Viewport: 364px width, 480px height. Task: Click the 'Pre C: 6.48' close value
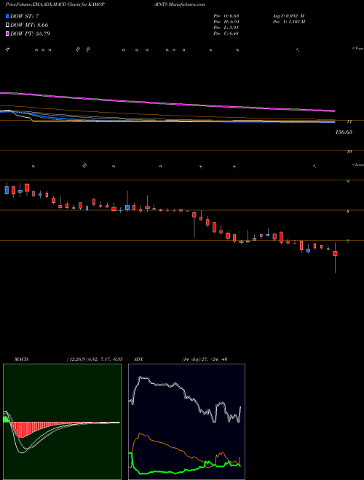[226, 33]
